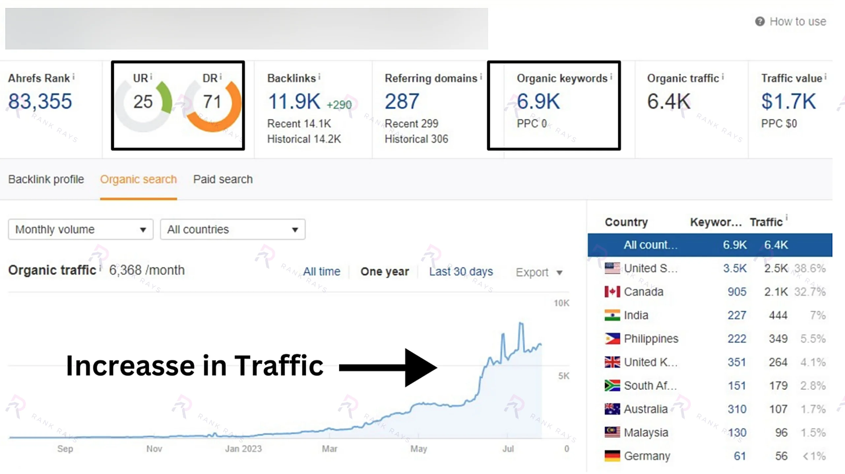845x474 pixels.
Task: Click Organic traffic metric info icon
Action: (722, 77)
